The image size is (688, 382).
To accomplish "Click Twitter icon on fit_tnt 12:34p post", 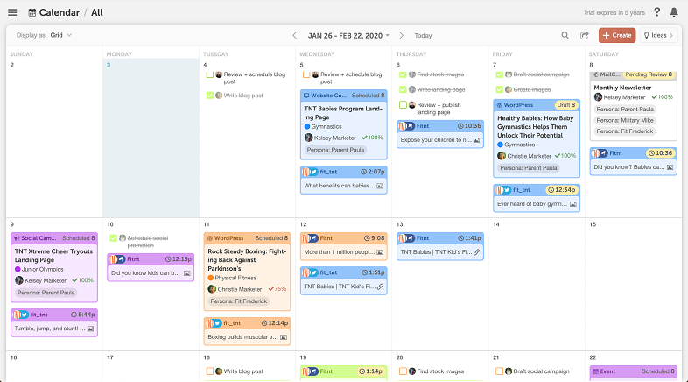I will [x=507, y=190].
